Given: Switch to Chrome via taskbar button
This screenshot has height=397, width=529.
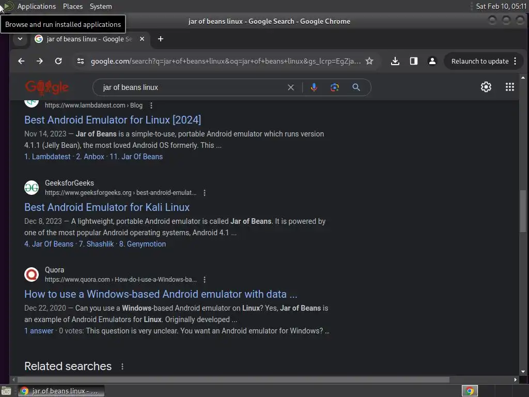Looking at the screenshot, I should (61, 391).
